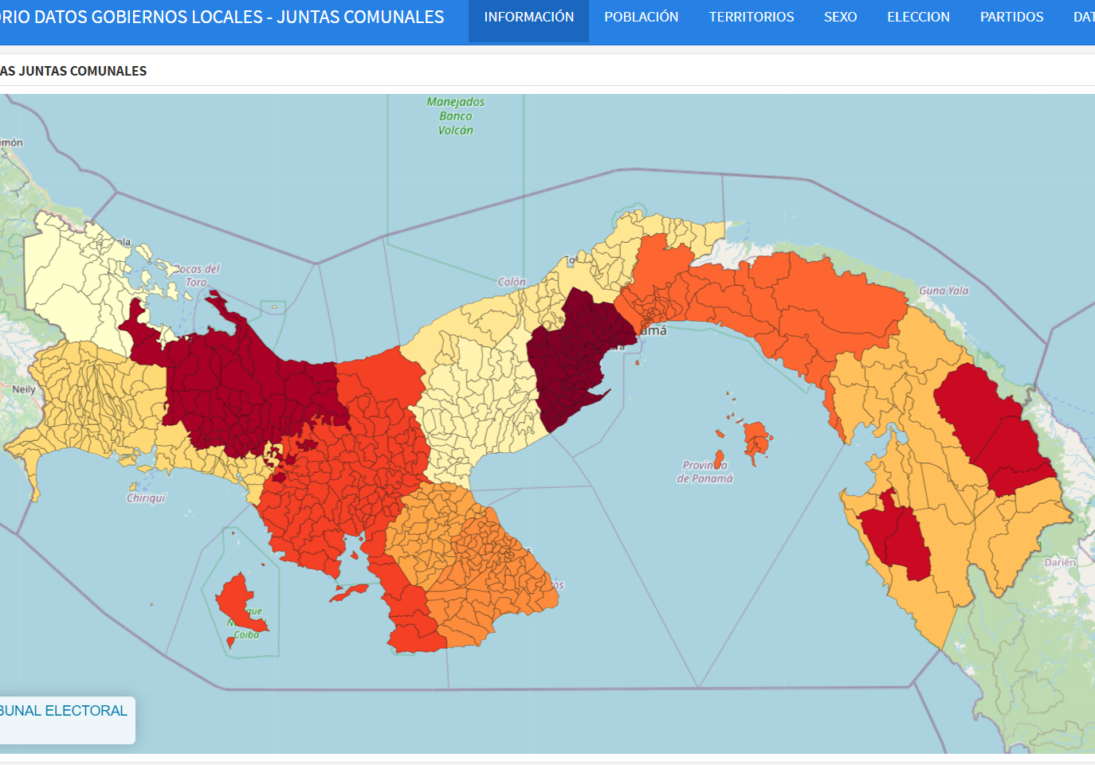Go to the SEXO tab
This screenshot has height=765, width=1095.
[840, 18]
